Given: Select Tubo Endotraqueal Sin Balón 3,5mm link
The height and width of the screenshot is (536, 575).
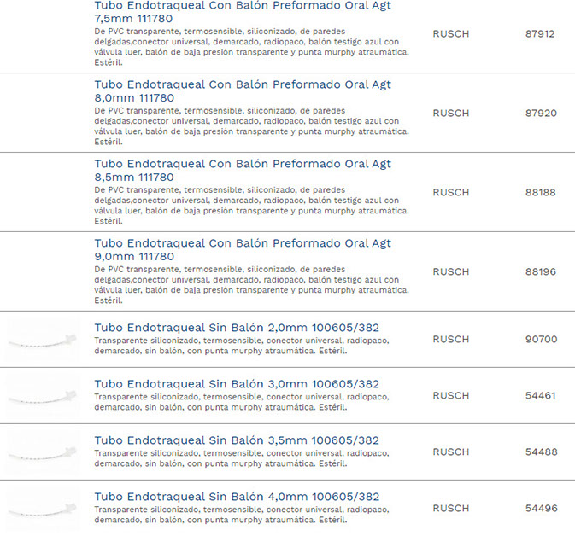Looking at the screenshot, I should coord(237,440).
